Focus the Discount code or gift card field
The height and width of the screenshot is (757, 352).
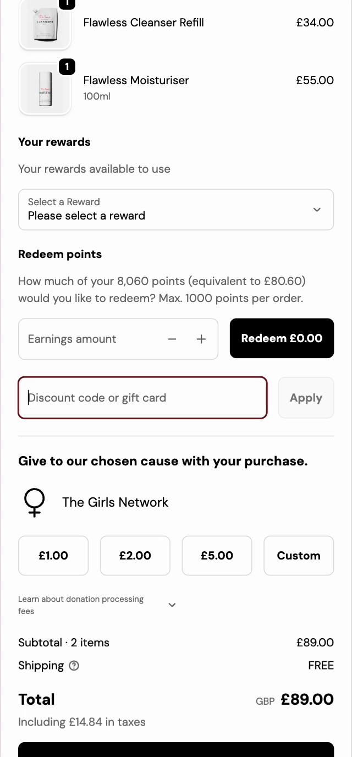coord(142,398)
